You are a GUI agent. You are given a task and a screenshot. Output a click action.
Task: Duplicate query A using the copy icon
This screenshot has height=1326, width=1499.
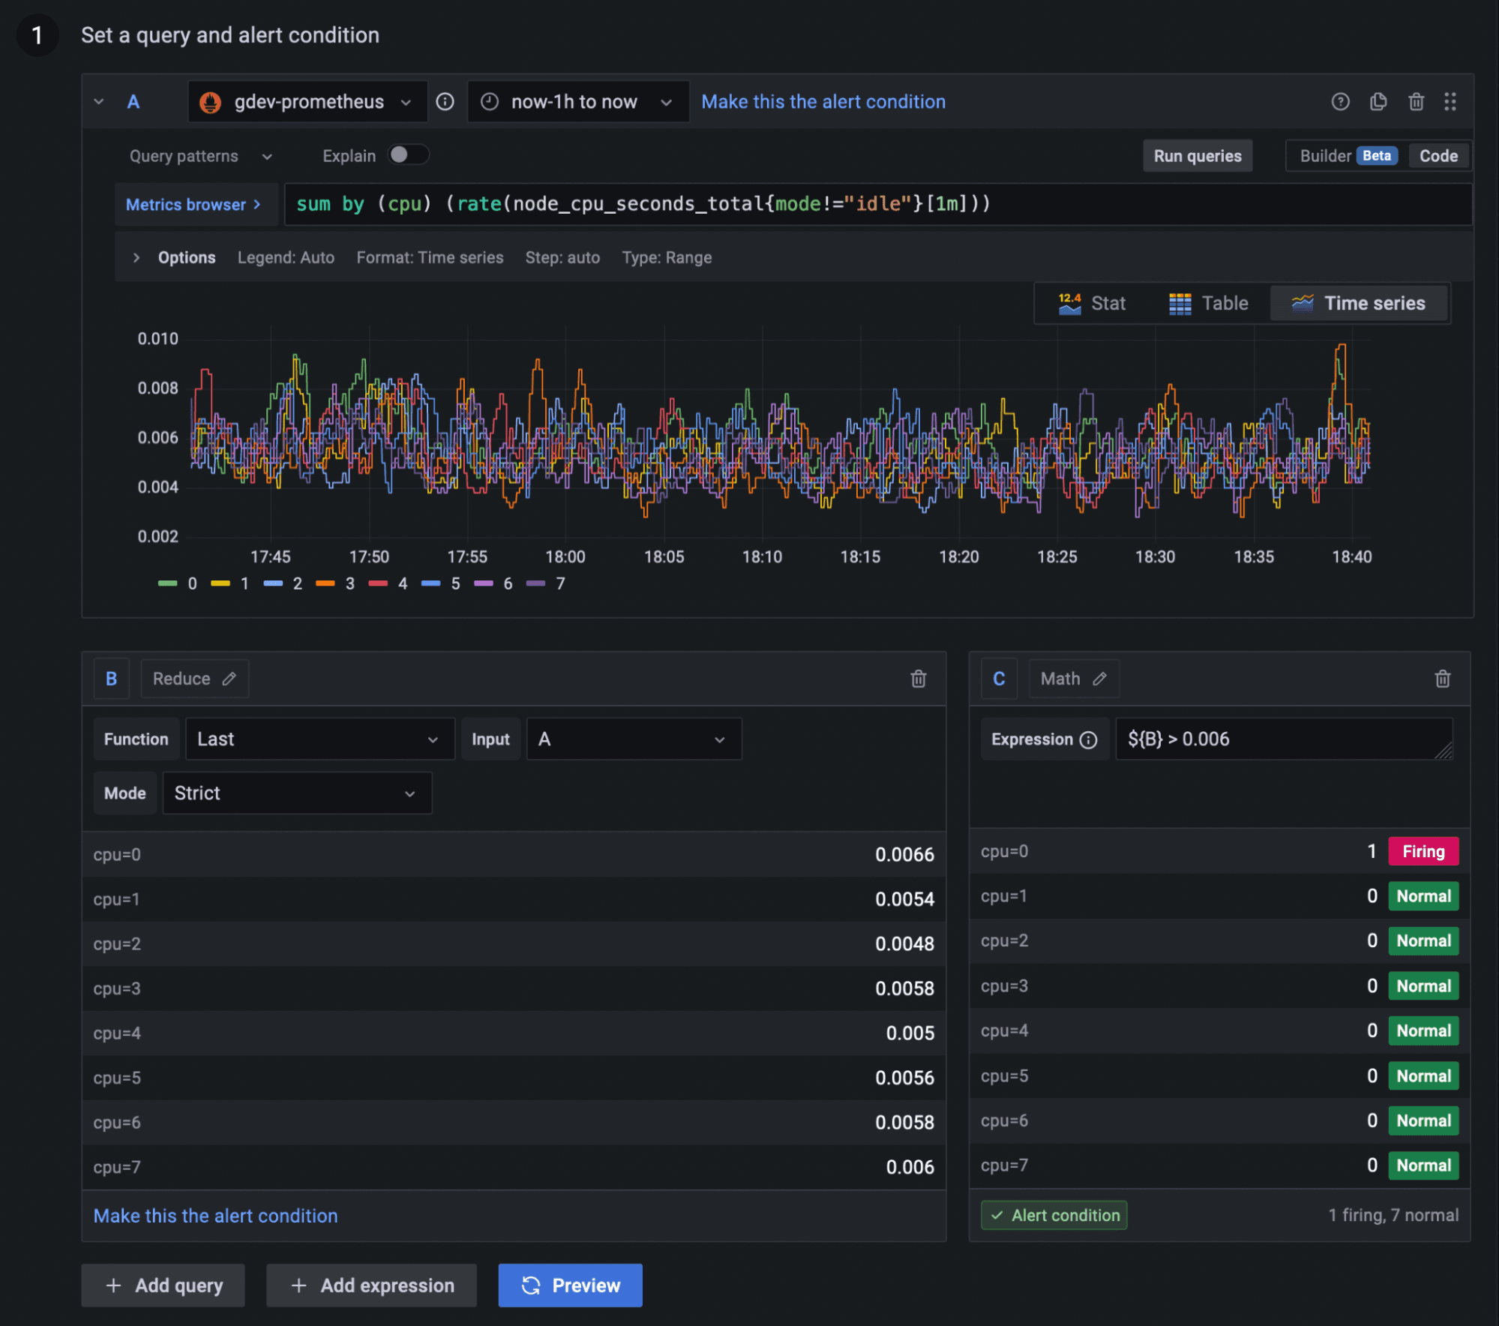coord(1378,101)
